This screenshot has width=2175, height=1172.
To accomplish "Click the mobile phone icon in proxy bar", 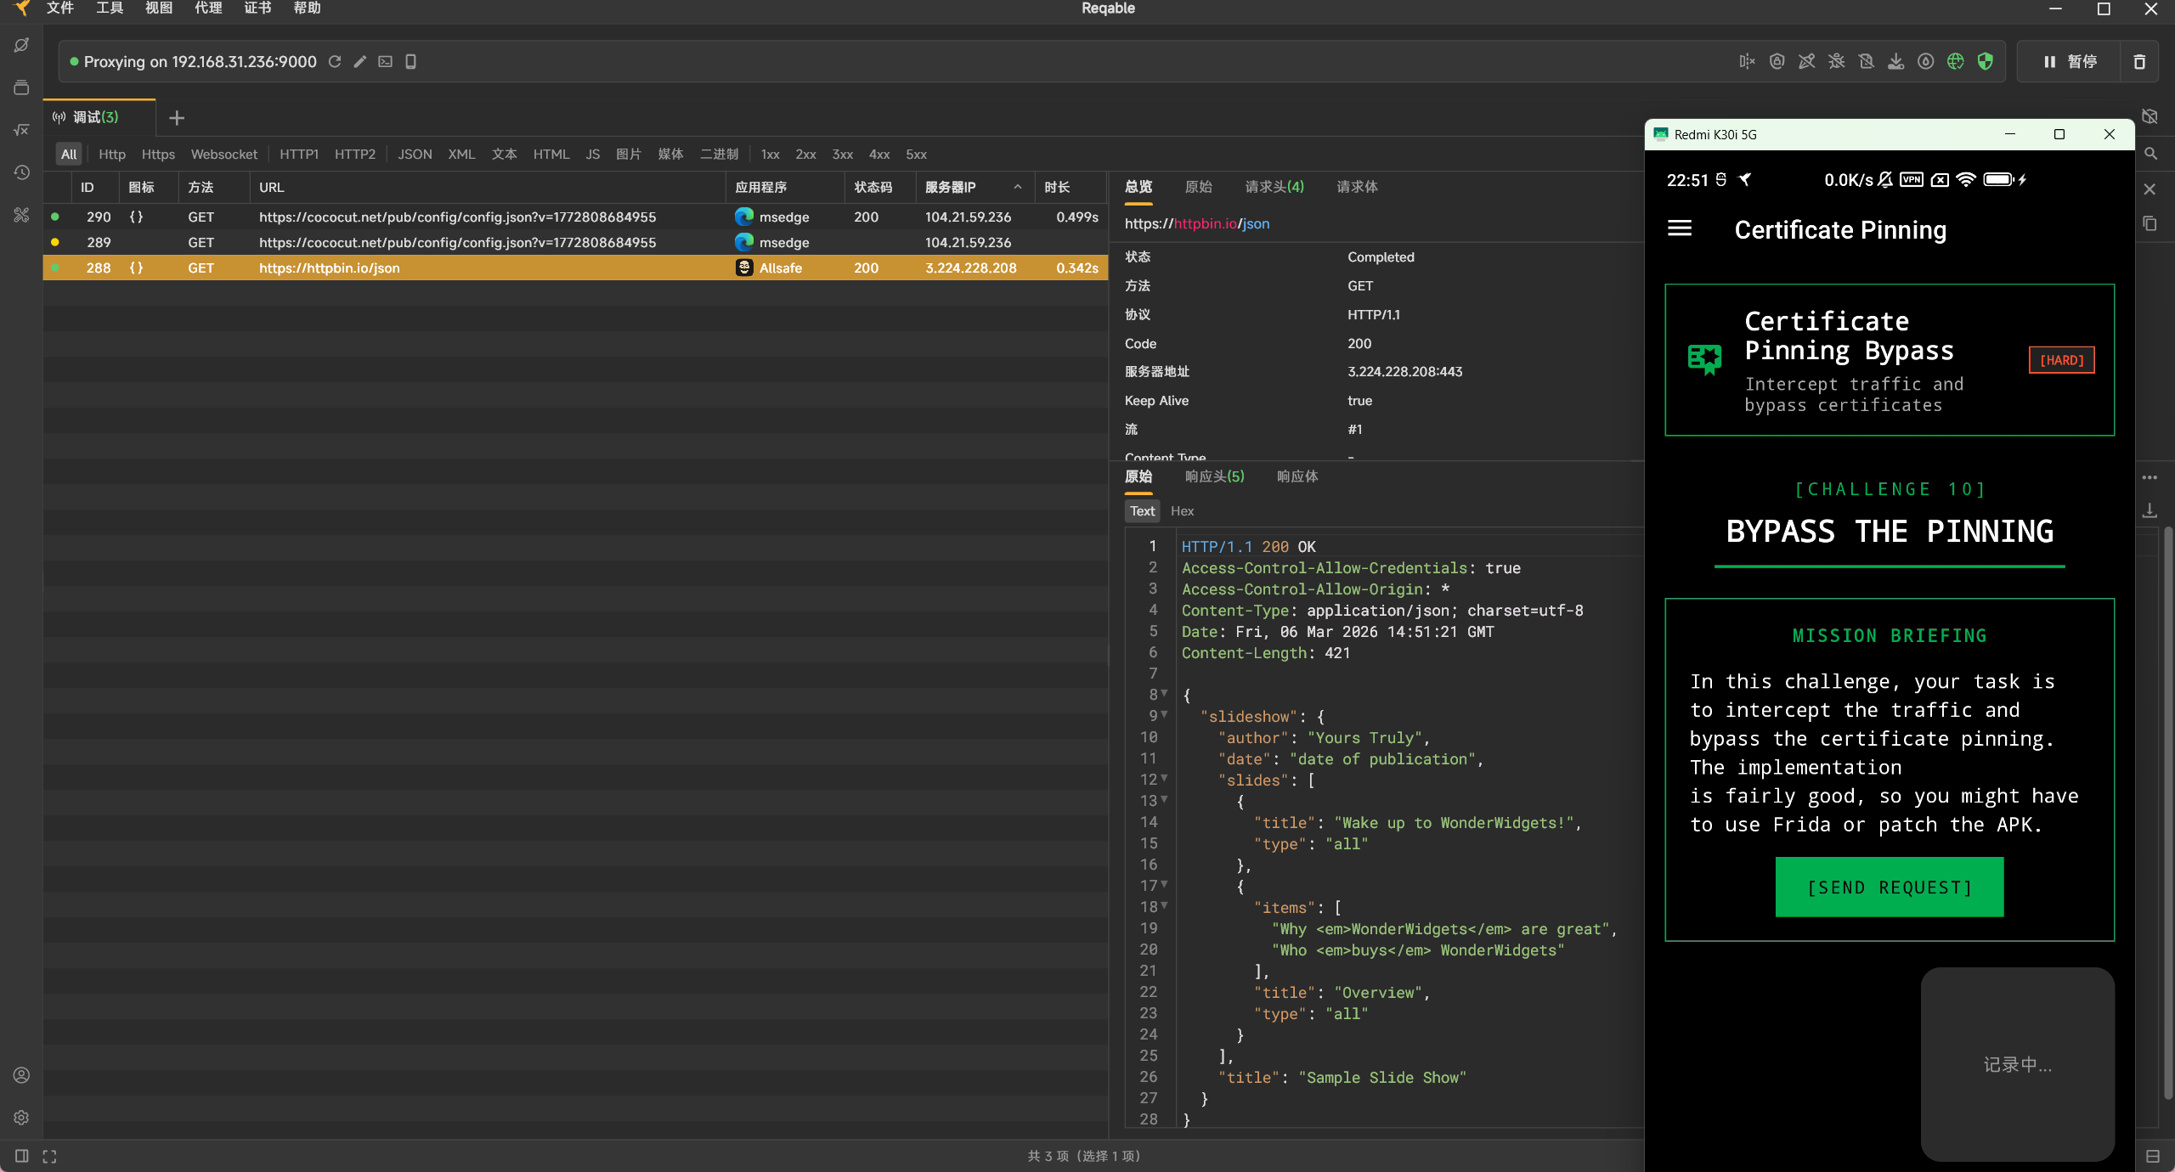I will click(410, 61).
